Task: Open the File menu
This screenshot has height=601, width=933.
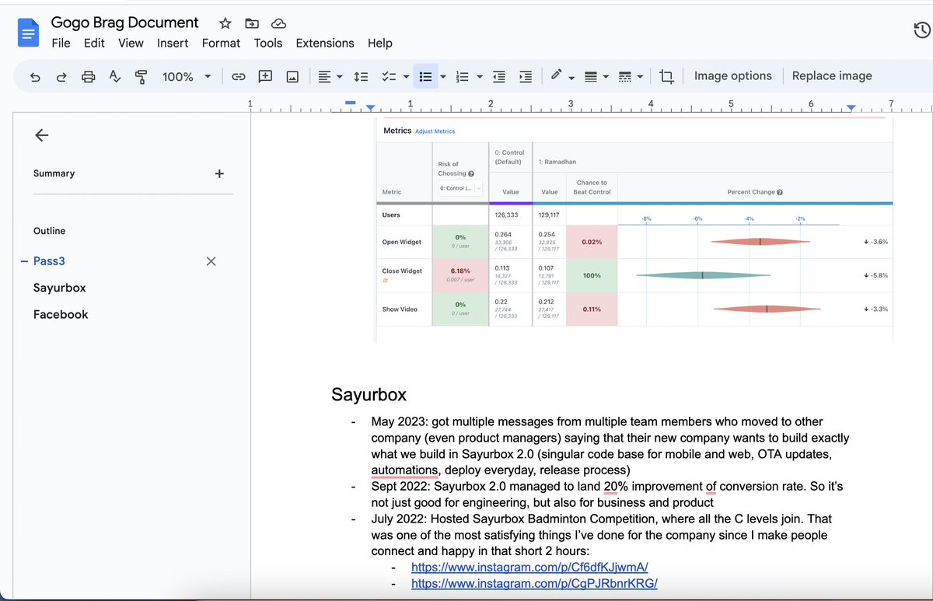Action: (x=61, y=44)
